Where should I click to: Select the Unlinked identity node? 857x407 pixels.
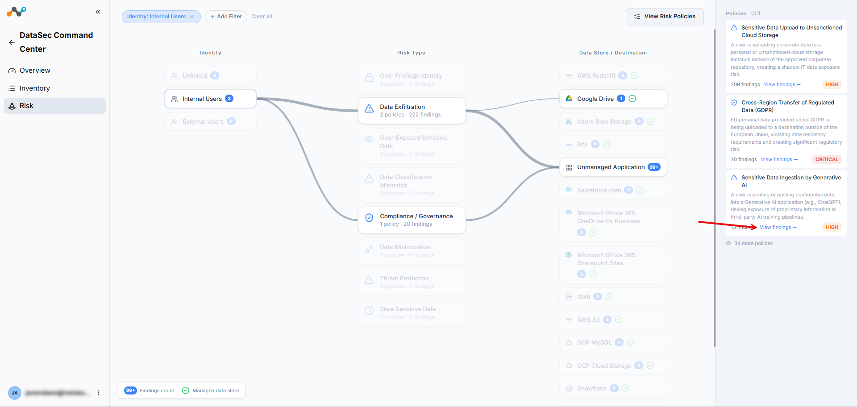coord(210,76)
